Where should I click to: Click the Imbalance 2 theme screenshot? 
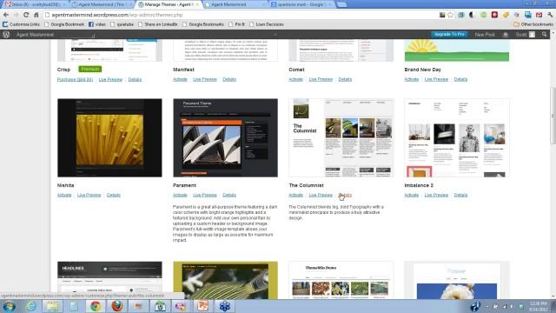pos(457,137)
